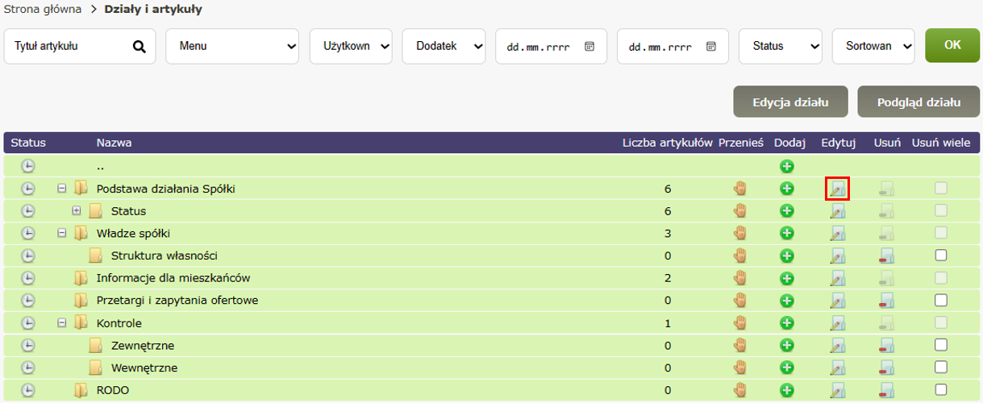
Task: Click the move hand icon for Status row
Action: (x=739, y=211)
